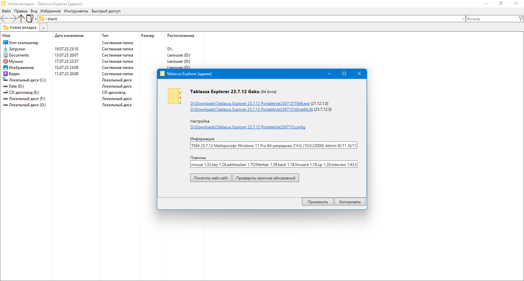Select the Загрузки download arrow icon
The height and width of the screenshot is (281, 524).
coord(6,49)
